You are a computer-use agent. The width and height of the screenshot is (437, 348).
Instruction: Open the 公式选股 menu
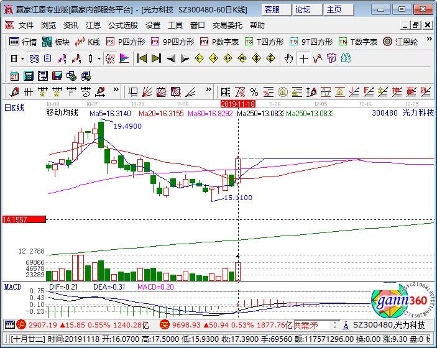(x=123, y=25)
